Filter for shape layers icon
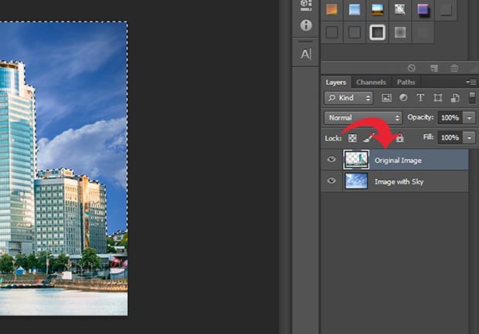Image resolution: width=479 pixels, height=334 pixels. (438, 98)
